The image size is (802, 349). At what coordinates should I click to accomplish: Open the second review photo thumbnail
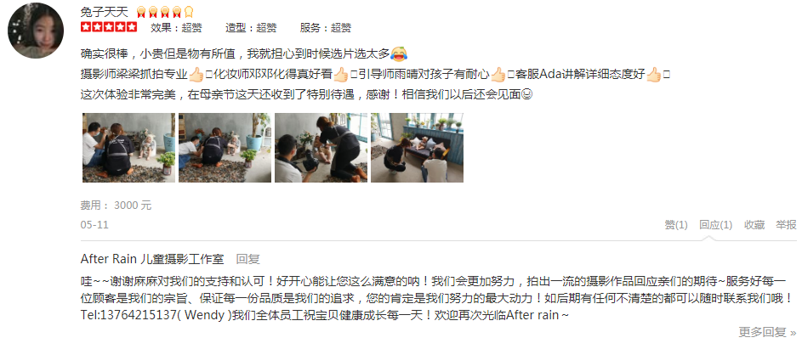click(x=225, y=148)
